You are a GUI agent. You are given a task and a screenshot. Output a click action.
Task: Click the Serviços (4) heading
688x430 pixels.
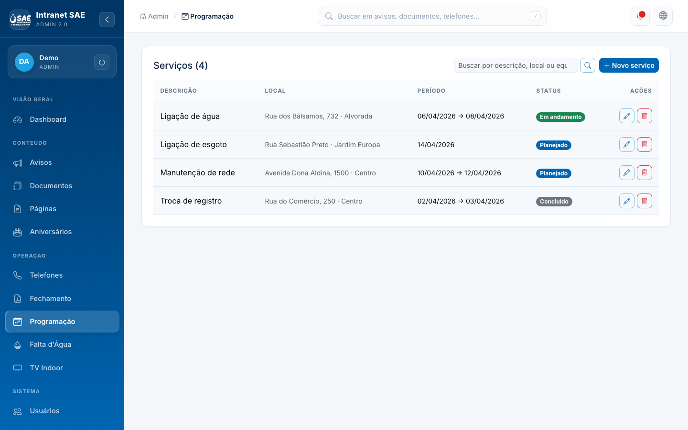[x=181, y=65]
